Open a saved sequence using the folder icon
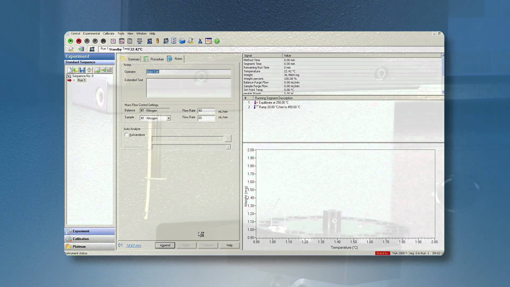The height and width of the screenshot is (287, 510). (76, 70)
